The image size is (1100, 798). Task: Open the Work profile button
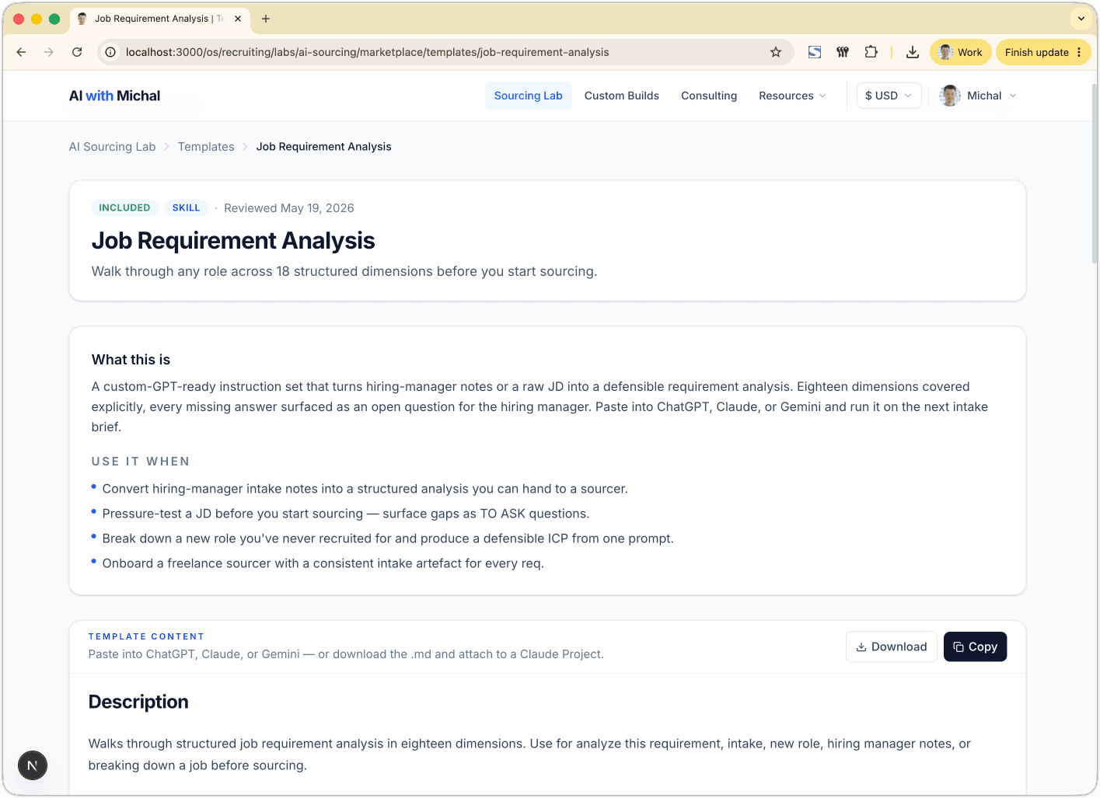pos(961,52)
